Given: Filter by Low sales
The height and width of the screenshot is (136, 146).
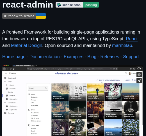Looking at the screenshot, I should pyautogui.click(x=32, y=103).
